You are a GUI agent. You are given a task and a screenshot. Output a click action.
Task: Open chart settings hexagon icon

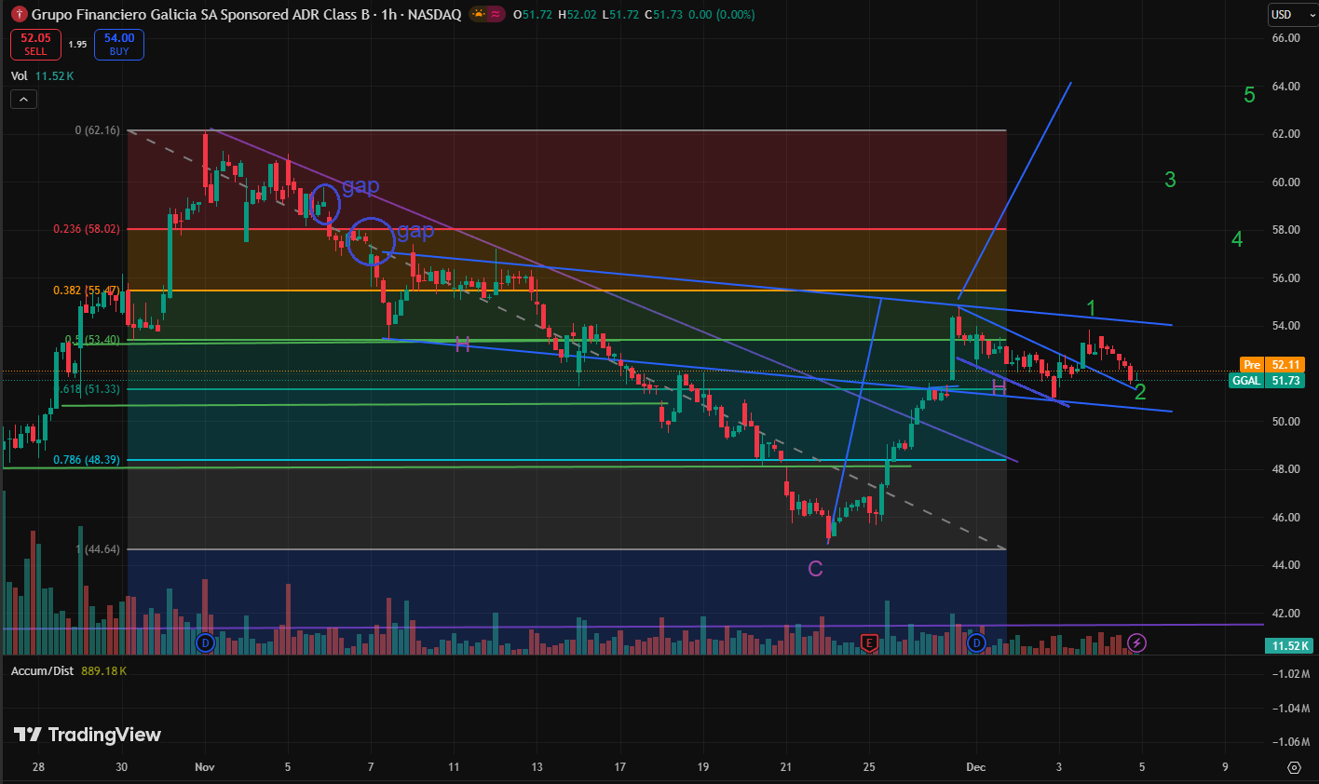point(1294,767)
